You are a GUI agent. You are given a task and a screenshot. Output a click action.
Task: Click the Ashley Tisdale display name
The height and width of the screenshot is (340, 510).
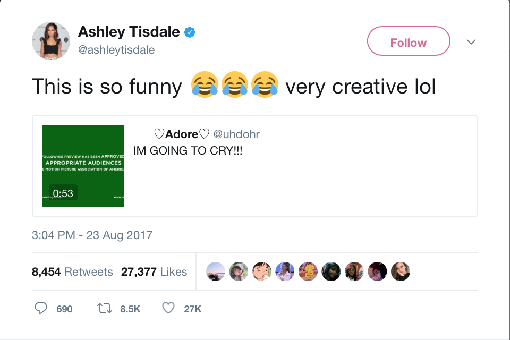129,32
